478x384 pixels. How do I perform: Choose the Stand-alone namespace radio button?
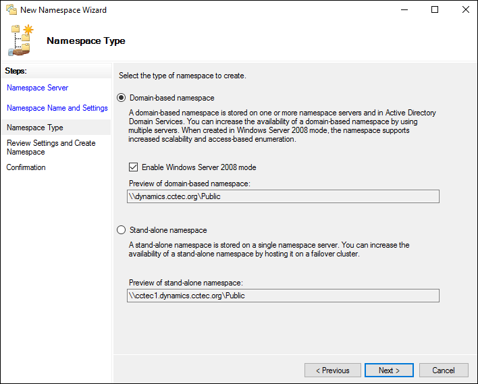click(122, 230)
